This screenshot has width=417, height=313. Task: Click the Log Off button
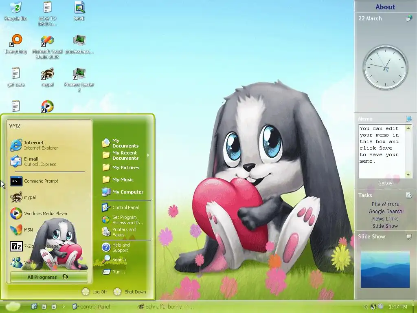click(x=95, y=292)
